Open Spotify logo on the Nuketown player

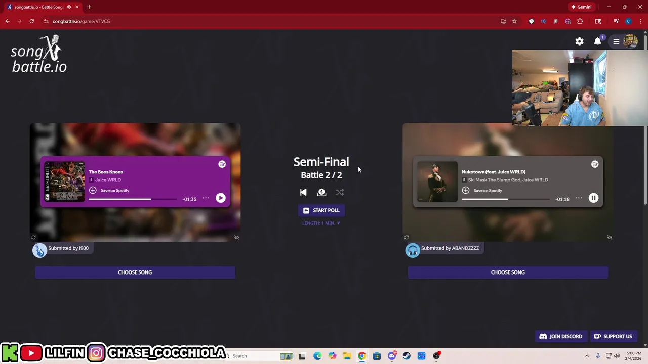595,164
